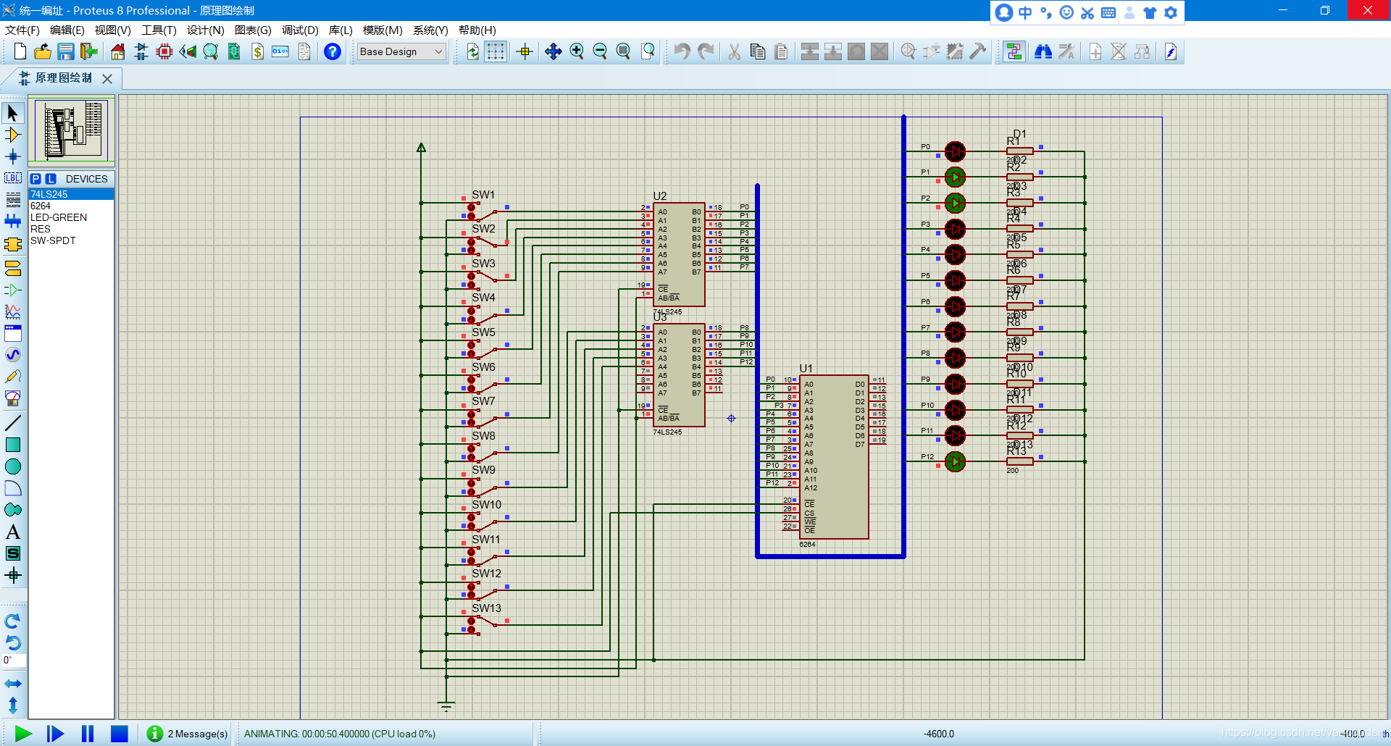
Task: Select the Junction Dot tool
Action: [x=13, y=156]
